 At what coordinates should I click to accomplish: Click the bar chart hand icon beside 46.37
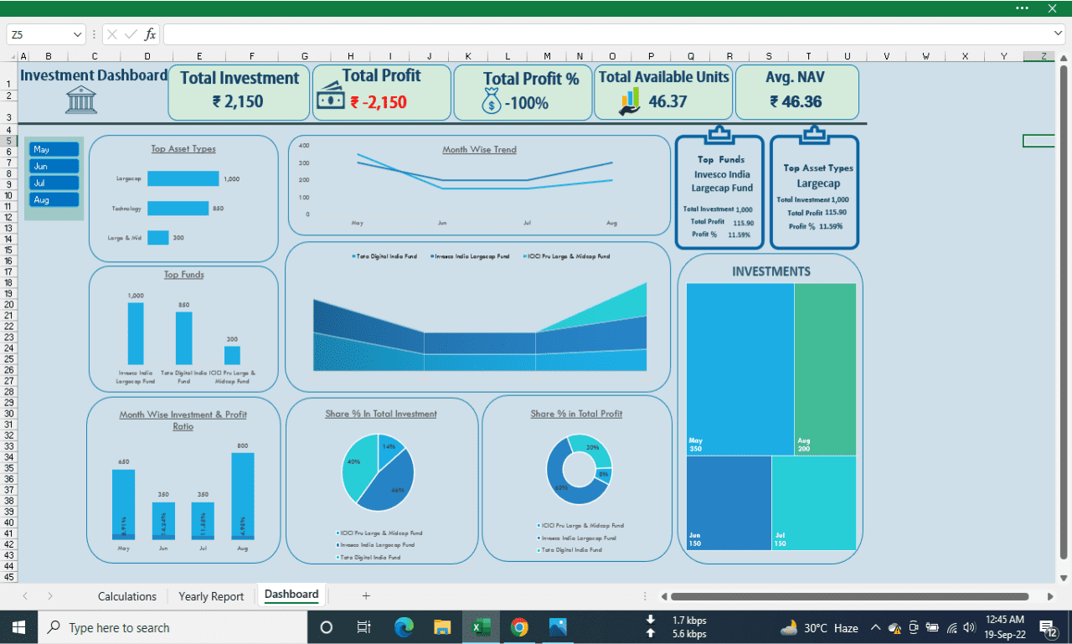click(629, 101)
